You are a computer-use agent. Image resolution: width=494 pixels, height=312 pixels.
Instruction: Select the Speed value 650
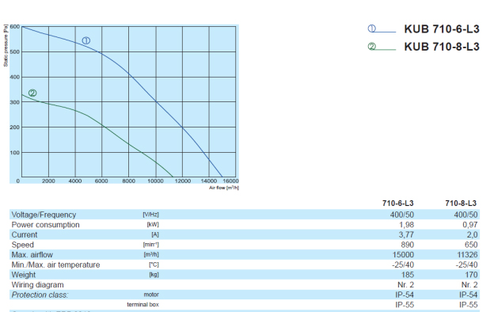[471, 245]
